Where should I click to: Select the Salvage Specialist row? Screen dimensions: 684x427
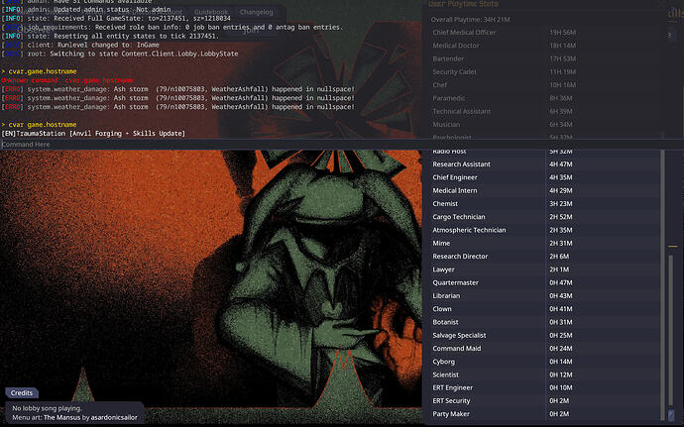click(545, 335)
